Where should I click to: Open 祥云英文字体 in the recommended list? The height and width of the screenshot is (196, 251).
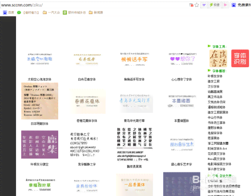[x=216, y=169]
